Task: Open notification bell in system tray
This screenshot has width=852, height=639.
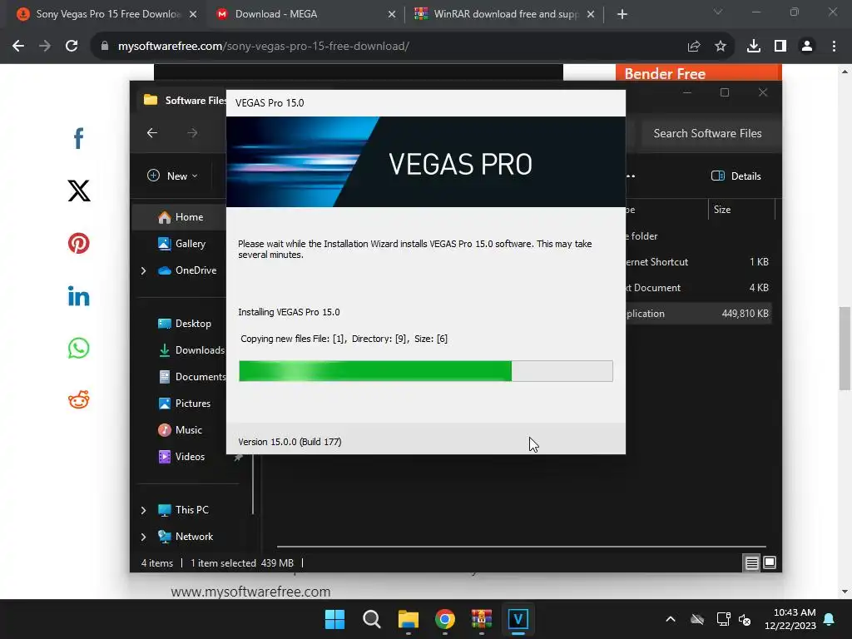Action: coord(830,619)
